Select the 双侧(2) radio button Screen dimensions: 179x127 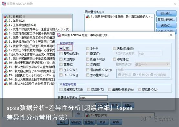point(120,75)
